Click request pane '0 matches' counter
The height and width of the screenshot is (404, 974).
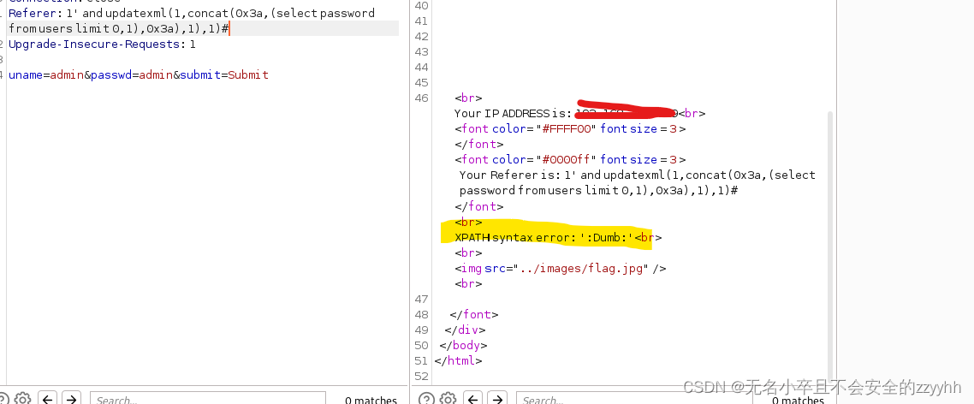tap(371, 400)
